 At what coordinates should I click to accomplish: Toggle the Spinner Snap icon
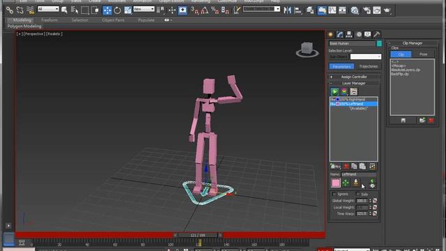point(225,10)
